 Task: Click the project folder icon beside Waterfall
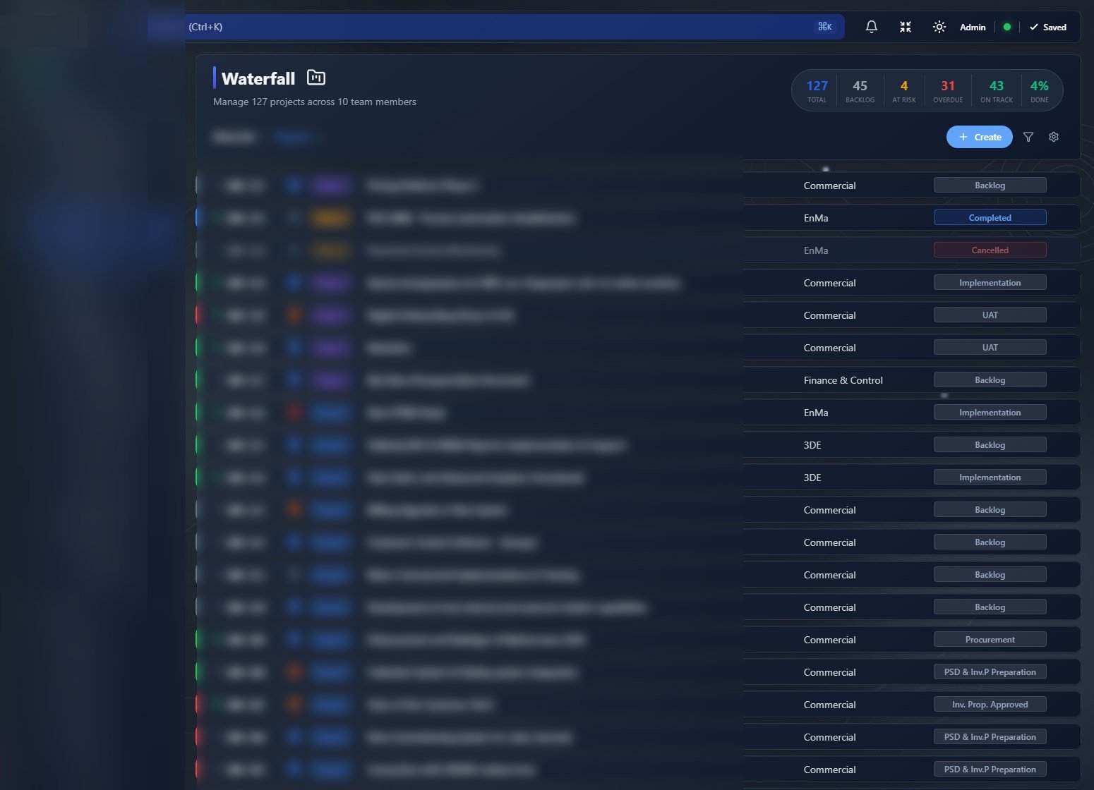315,77
